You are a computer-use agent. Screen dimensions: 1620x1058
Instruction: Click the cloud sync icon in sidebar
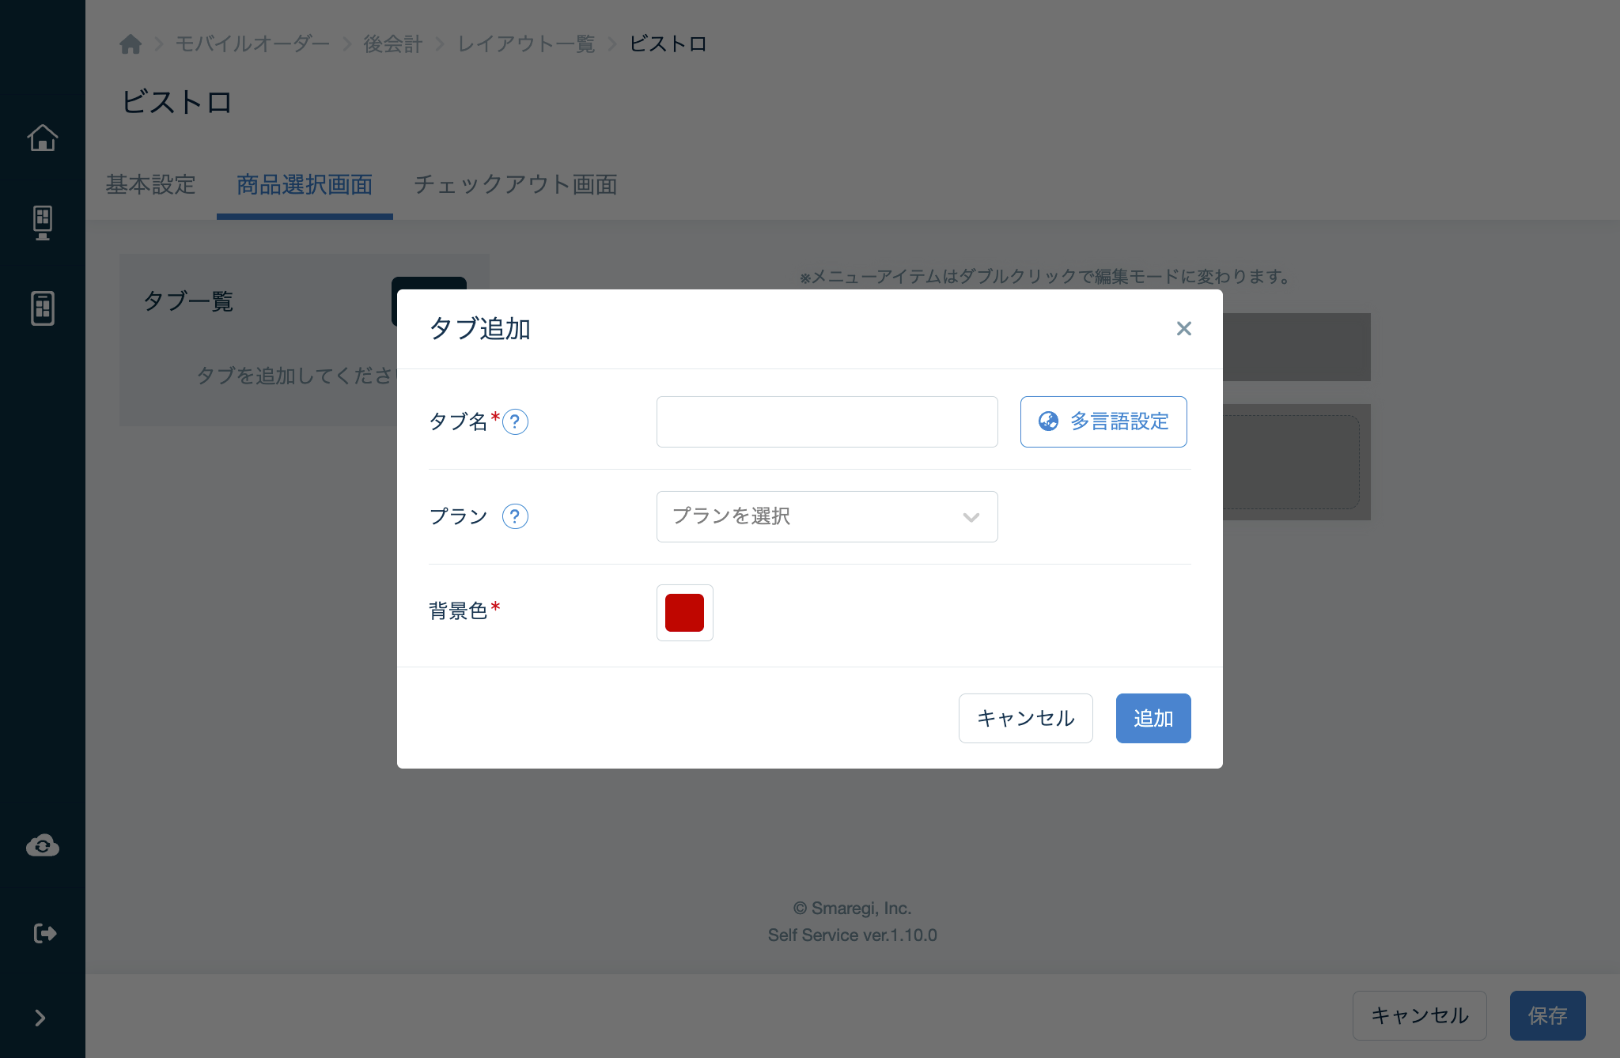(x=43, y=845)
